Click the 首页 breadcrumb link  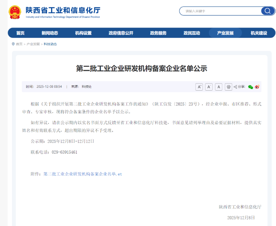tap(19, 44)
